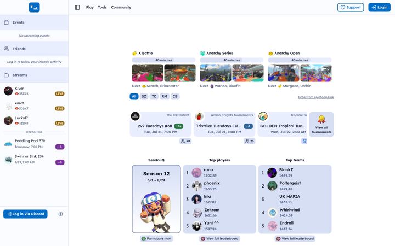Click LuckyF's stream avatar
Image resolution: width=395 pixels, height=246 pixels.
point(8,120)
